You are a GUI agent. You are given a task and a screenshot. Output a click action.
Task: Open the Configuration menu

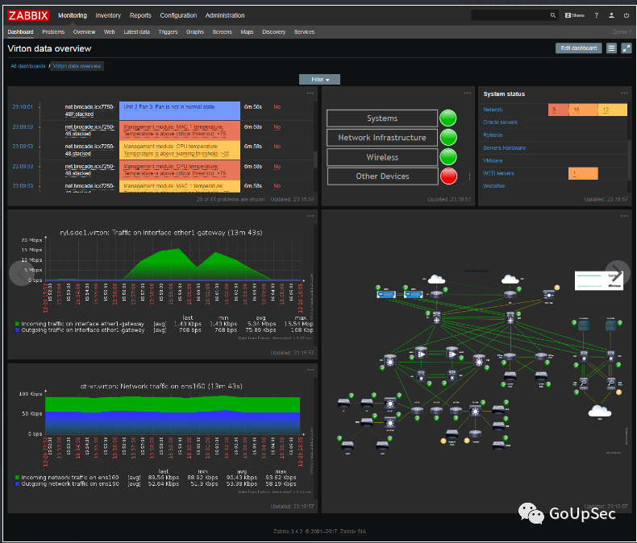pyautogui.click(x=178, y=15)
